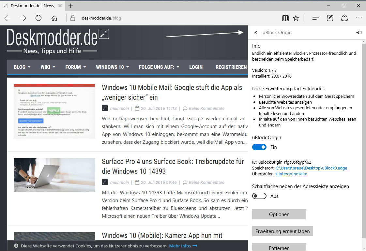Expand the WIKI dropdown menu
This screenshot has height=251, width=366.
click(48, 67)
